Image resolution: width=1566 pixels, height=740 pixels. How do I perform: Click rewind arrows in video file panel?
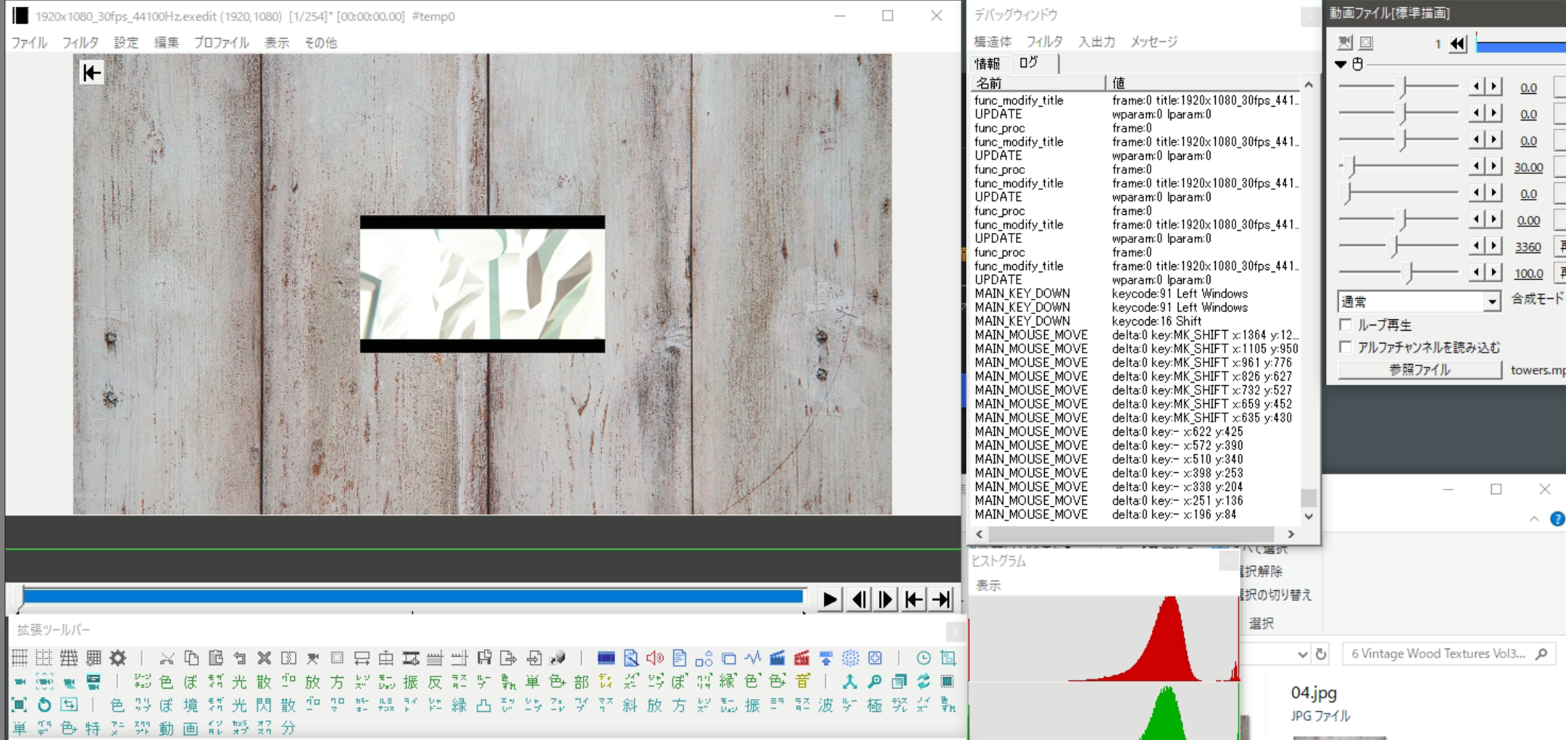point(1457,44)
